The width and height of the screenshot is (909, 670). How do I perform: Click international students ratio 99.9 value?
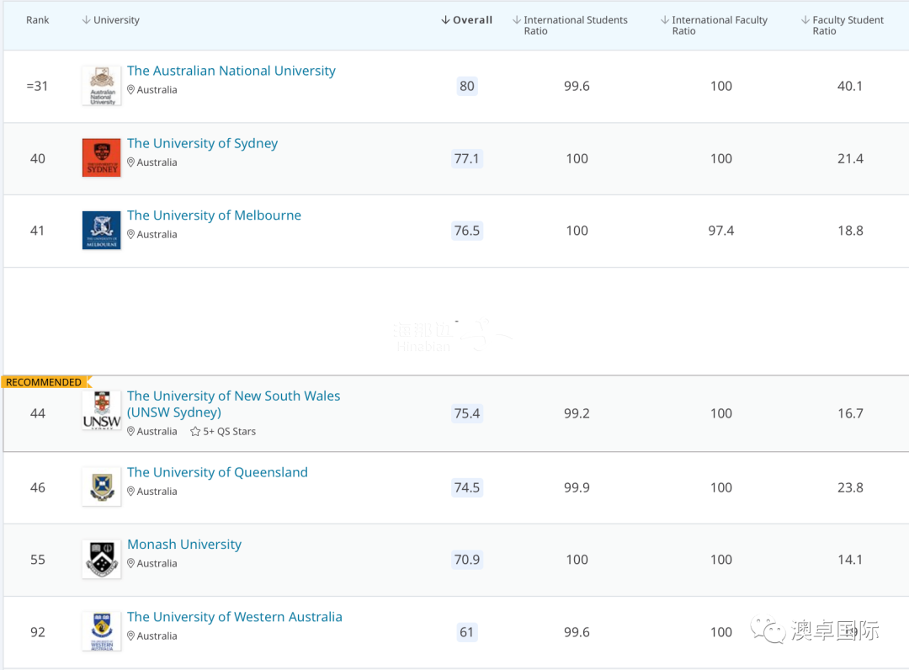point(577,487)
